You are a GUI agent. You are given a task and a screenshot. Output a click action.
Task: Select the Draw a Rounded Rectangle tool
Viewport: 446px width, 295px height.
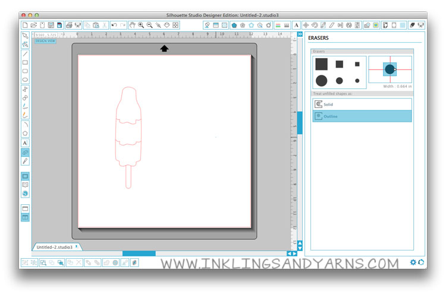click(x=25, y=71)
